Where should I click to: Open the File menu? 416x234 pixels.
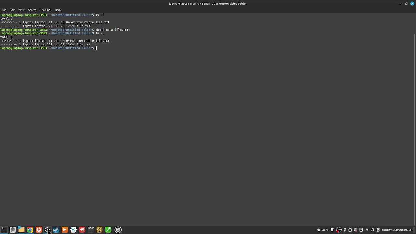[4, 10]
